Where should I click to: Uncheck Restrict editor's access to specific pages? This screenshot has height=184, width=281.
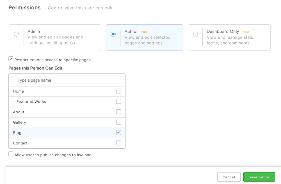click(11, 59)
